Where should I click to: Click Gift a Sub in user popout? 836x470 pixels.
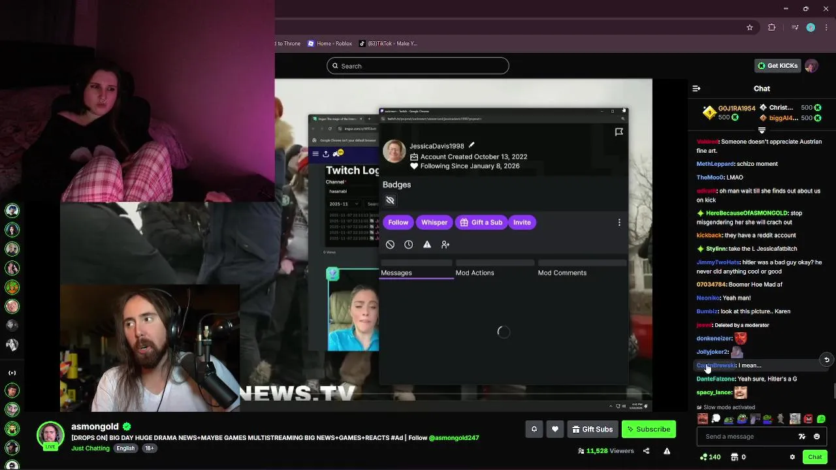(481, 223)
